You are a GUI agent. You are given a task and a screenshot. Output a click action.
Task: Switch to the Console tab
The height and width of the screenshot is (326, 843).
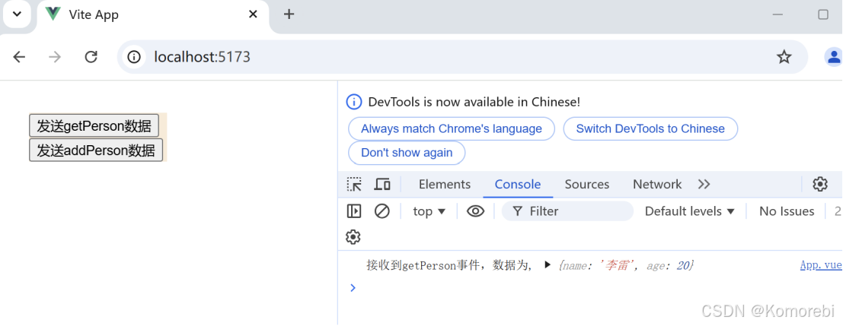point(518,185)
